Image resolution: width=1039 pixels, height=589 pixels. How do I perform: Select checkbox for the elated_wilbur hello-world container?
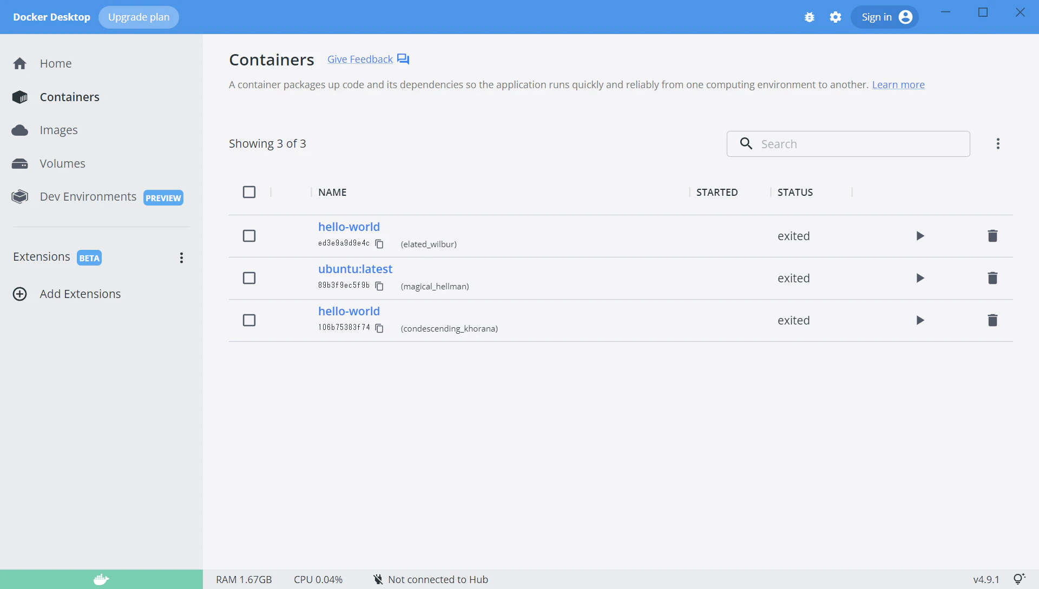249,236
